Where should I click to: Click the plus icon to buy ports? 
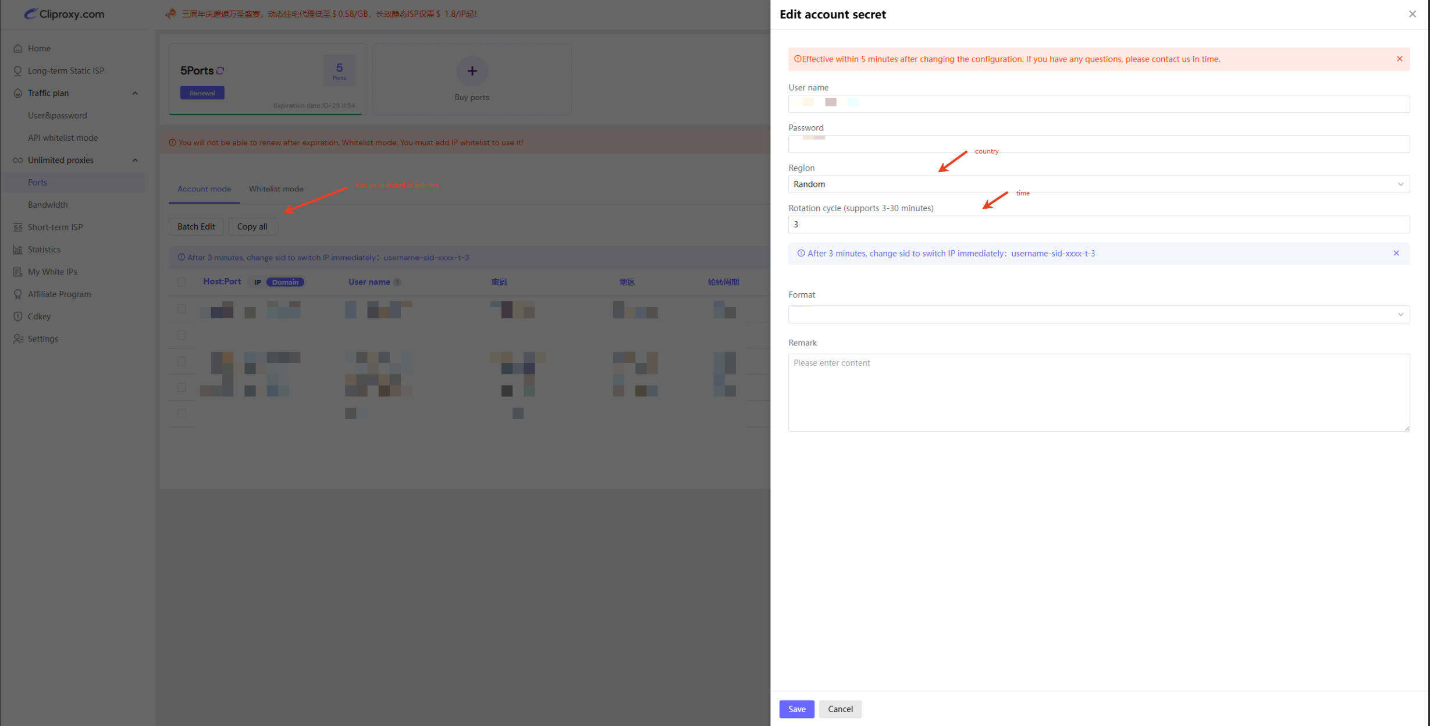tap(472, 71)
